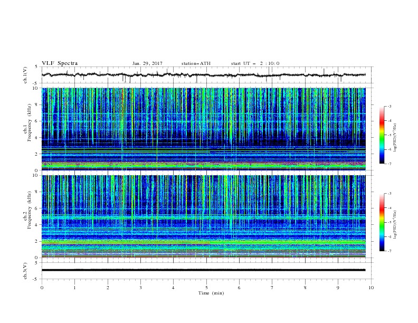418x323 pixels.
Task: Click the "-5" tick on ch.1 colorbar
Action: pyautogui.click(x=389, y=135)
